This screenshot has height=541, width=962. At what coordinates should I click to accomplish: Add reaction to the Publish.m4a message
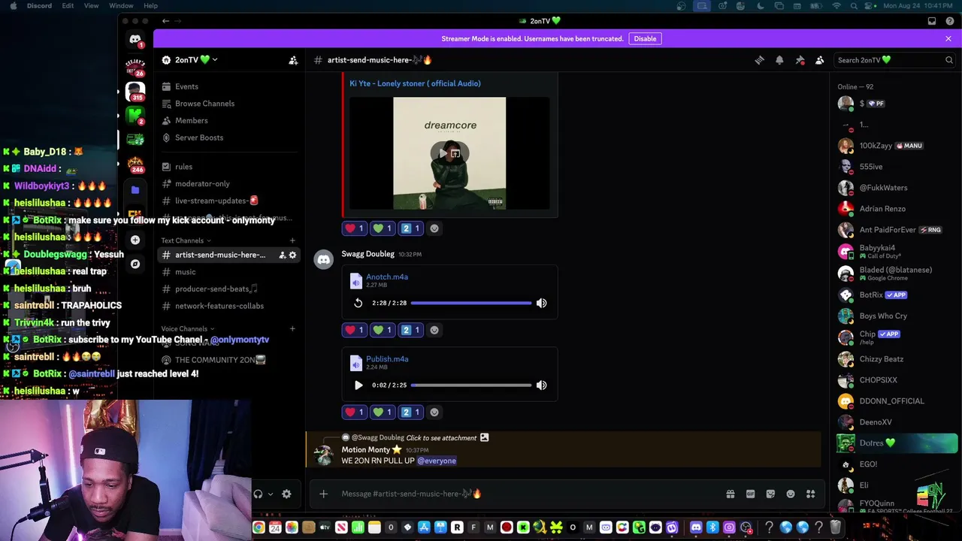(x=434, y=412)
